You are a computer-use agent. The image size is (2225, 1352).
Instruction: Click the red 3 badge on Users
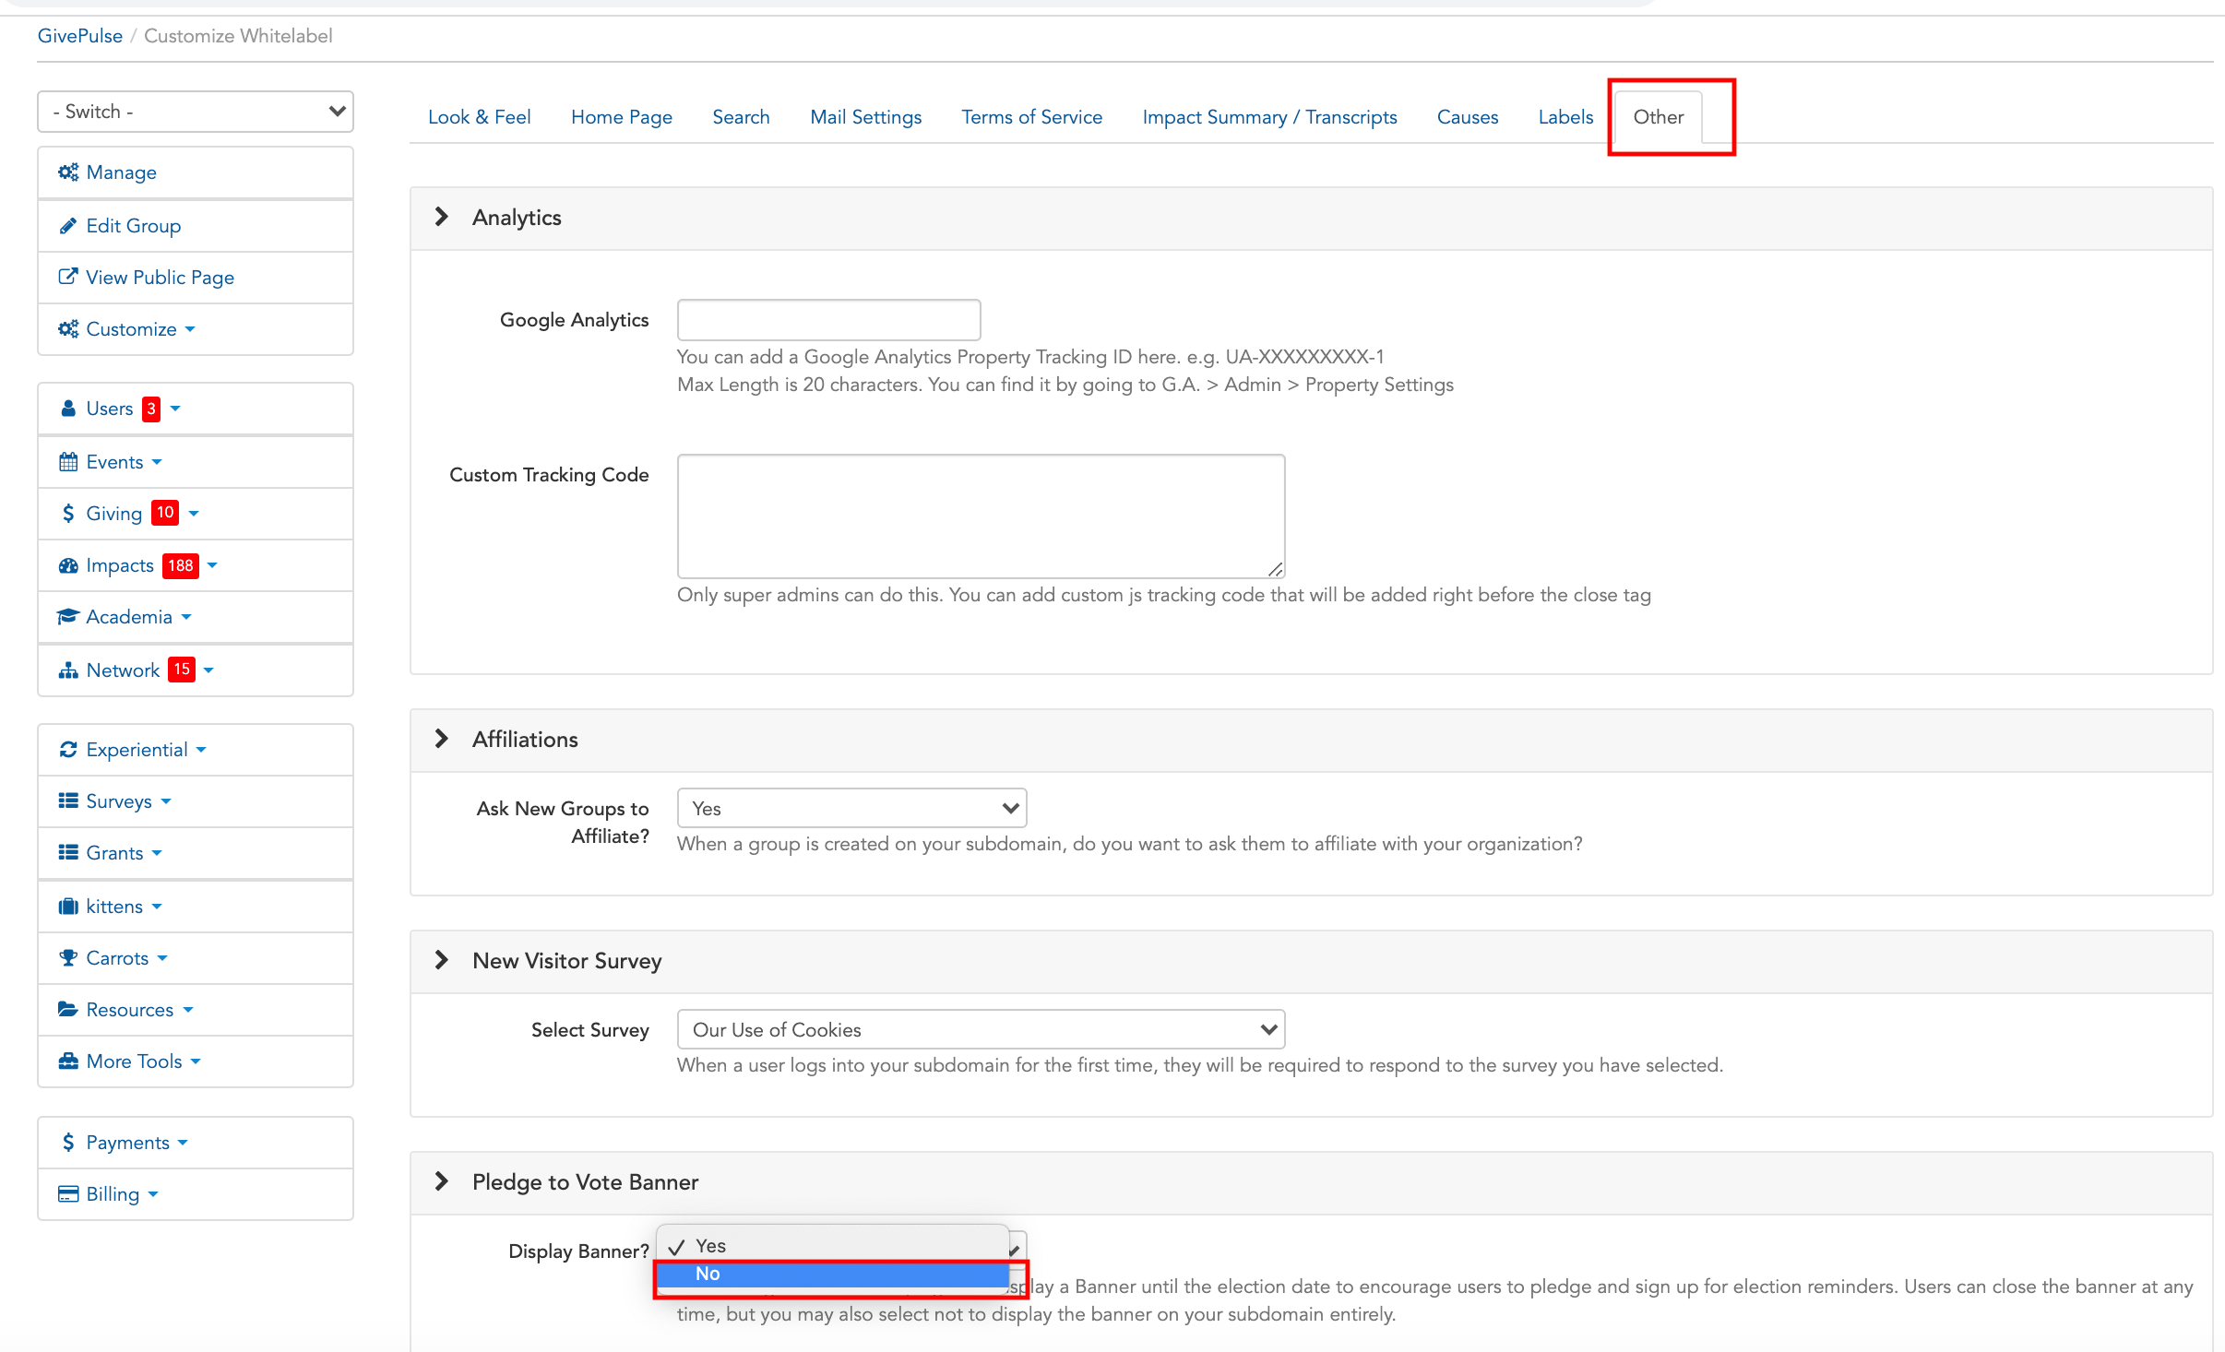151,409
